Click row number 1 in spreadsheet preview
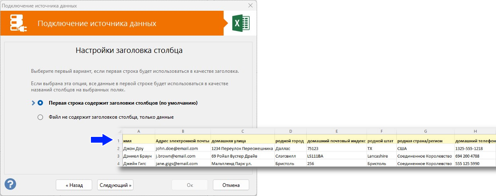Viewport: 496px width, 196px height. coord(119,141)
